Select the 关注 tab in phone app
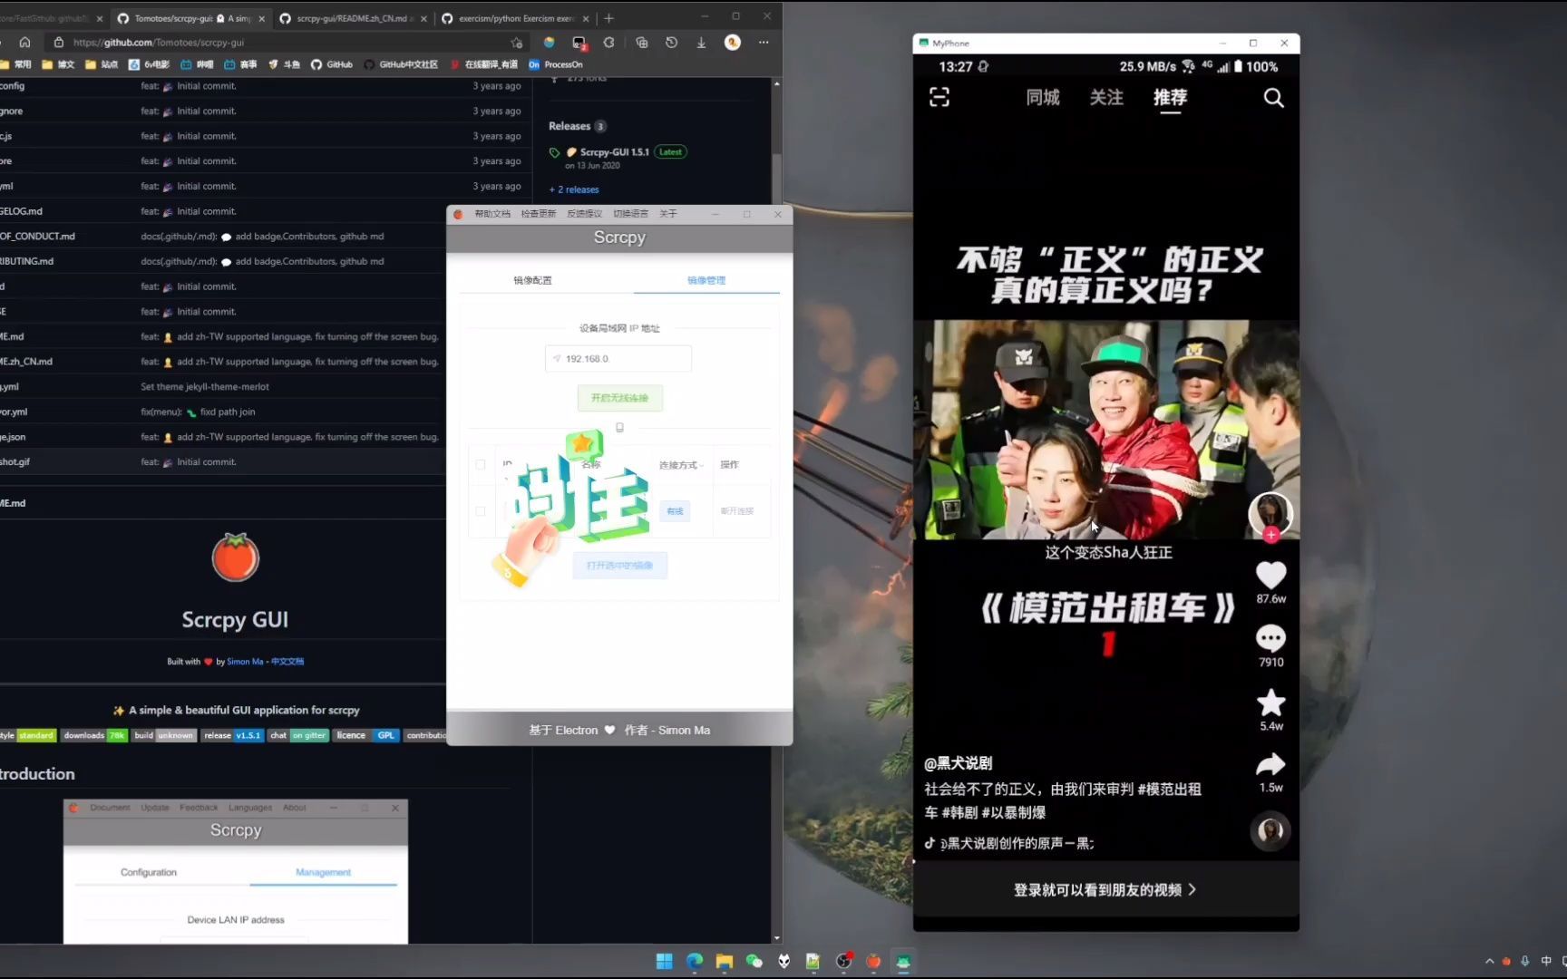 1106,97
